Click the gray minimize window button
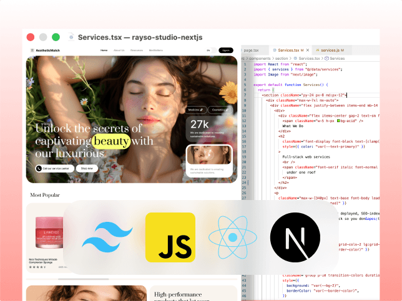The height and width of the screenshot is (301, 402). click(x=43, y=37)
